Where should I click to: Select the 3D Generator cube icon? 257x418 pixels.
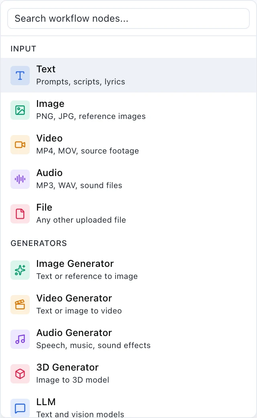(x=20, y=374)
